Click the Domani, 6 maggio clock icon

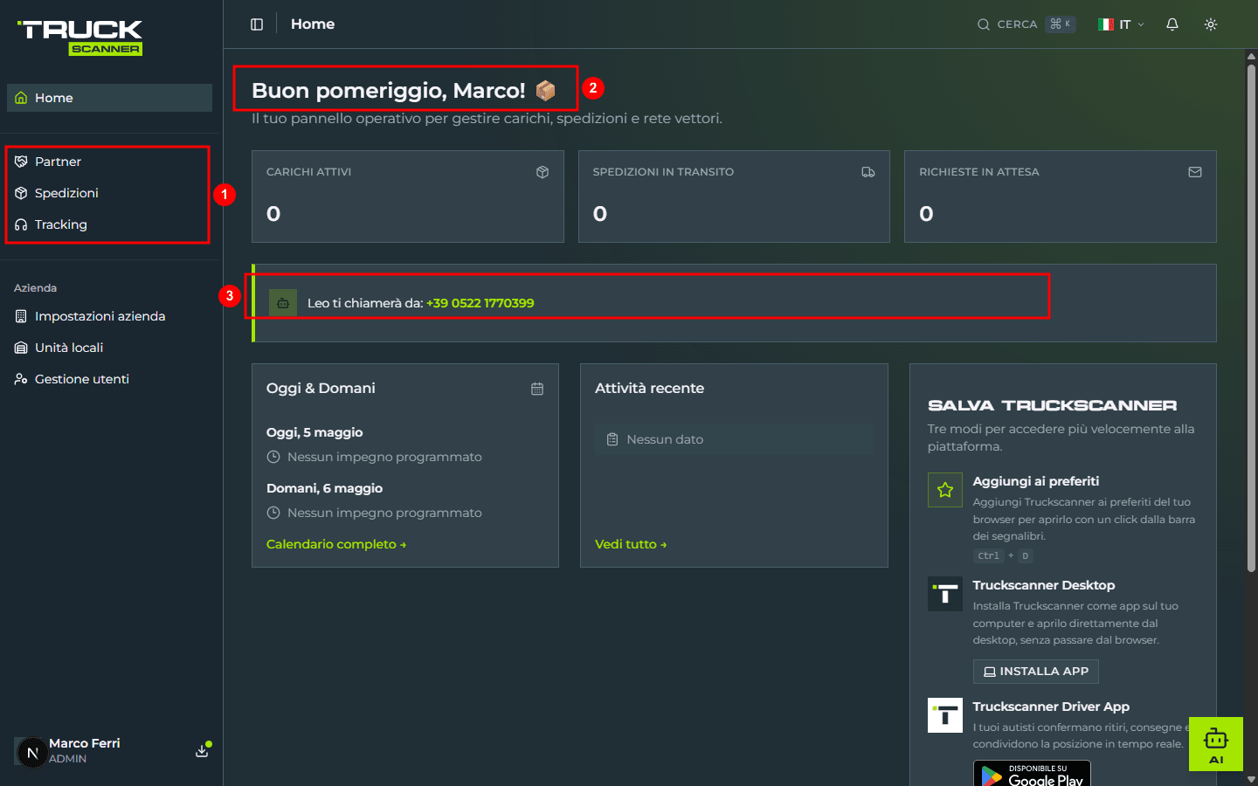(x=273, y=513)
